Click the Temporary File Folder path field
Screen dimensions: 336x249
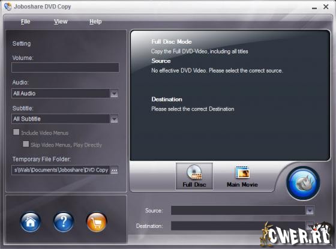[61, 170]
